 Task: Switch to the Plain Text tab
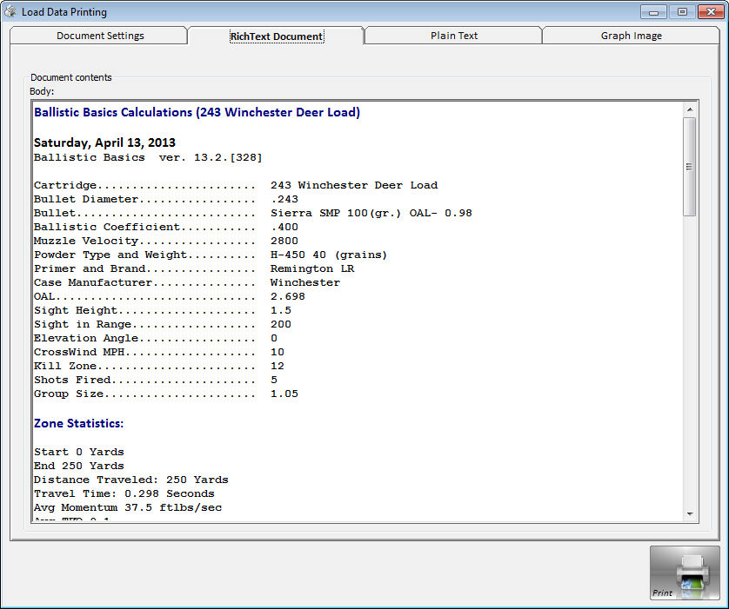[453, 36]
